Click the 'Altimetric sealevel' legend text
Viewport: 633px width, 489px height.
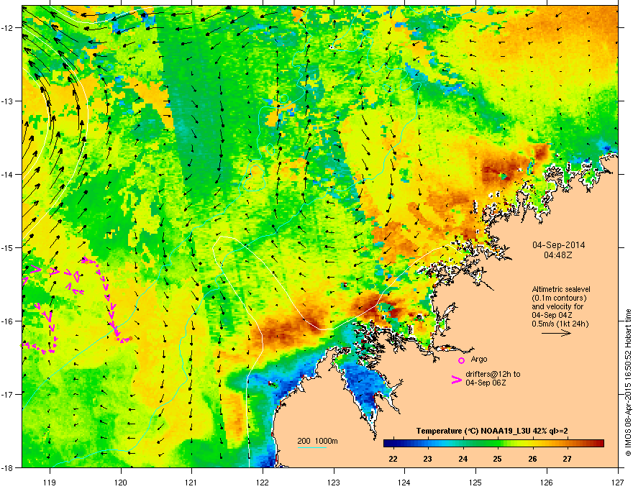[x=561, y=289]
